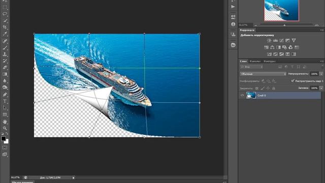Image resolution: width=325 pixels, height=183 pixels.
Task: Swap foreground and background colors
Action: [7, 133]
